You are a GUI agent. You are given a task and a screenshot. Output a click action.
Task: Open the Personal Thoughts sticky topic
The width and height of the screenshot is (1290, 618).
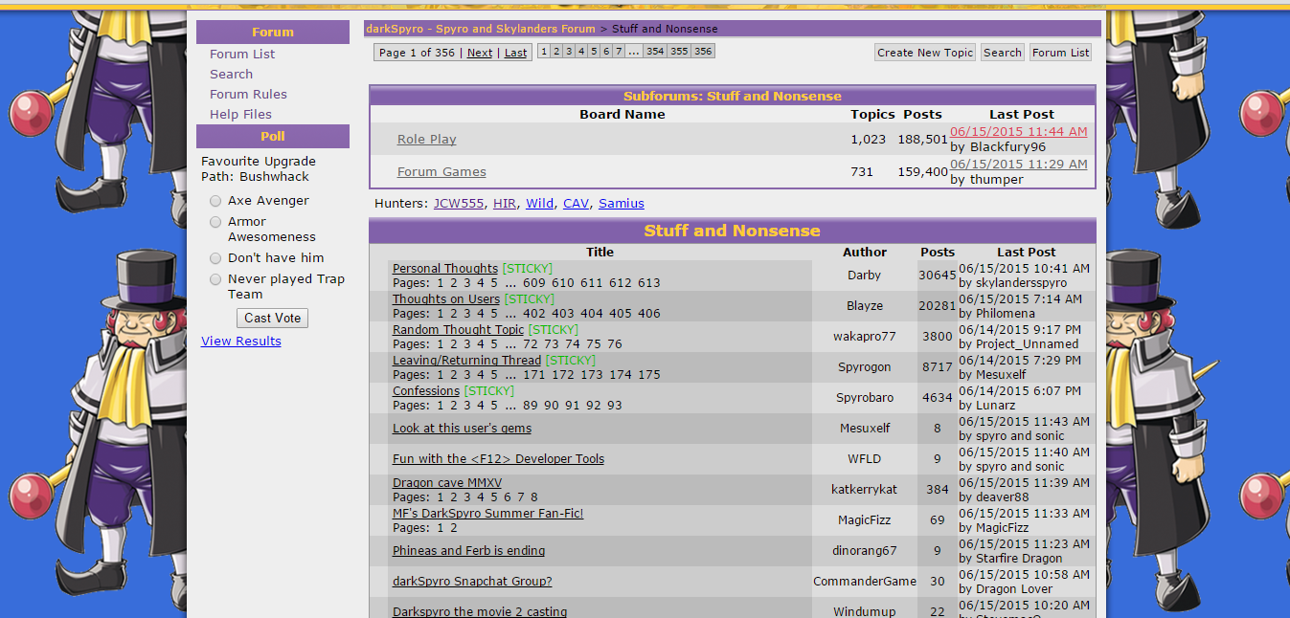(445, 269)
